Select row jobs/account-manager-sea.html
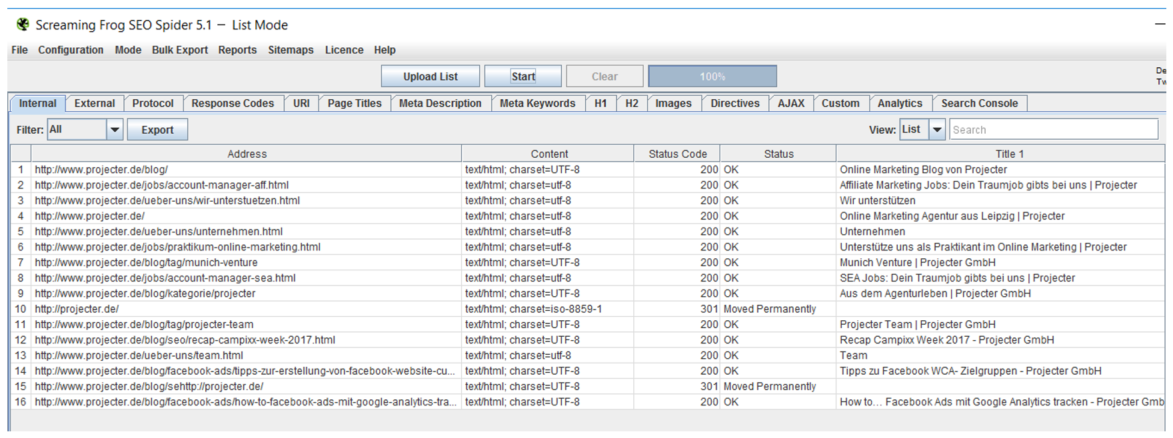 tap(588, 278)
